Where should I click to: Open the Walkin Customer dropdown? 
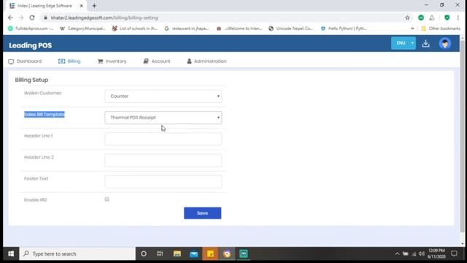pyautogui.click(x=163, y=96)
